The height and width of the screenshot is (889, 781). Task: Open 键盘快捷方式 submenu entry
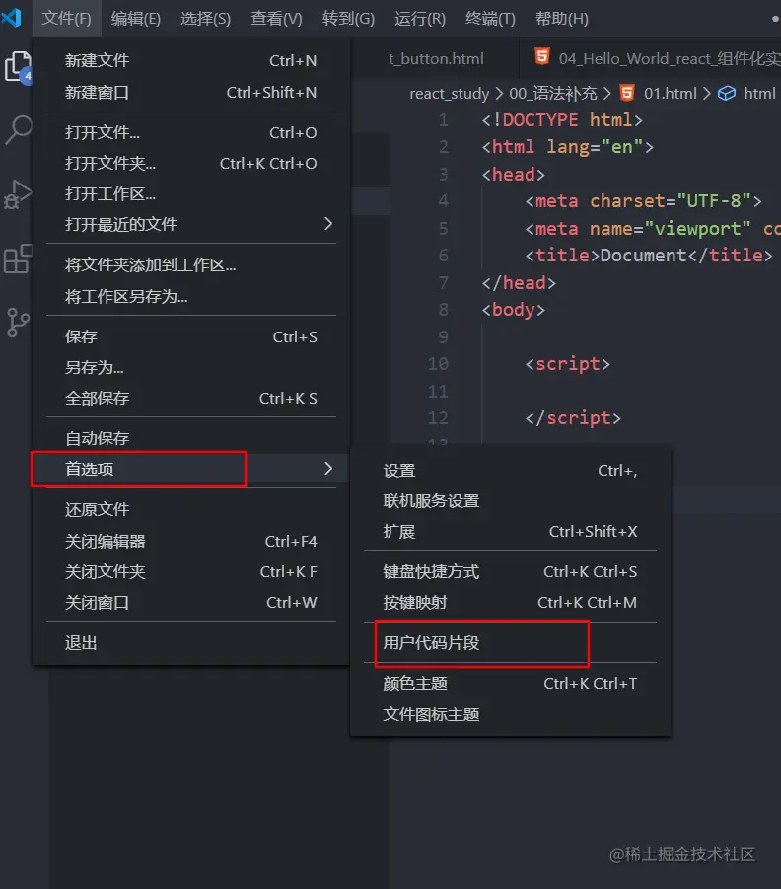tap(510, 571)
